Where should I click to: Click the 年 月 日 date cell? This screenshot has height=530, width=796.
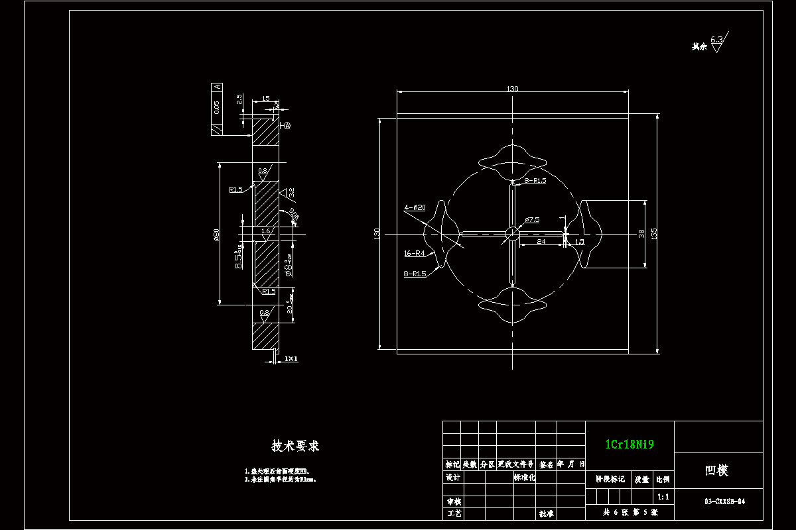point(570,464)
